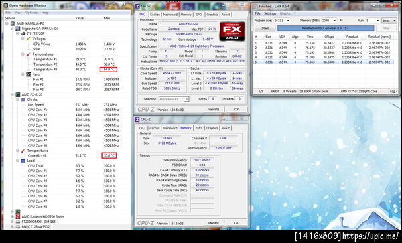Collapse the Gigabyte GA-990FXA-D3 node
402x243 pixels.
[x=12, y=29]
